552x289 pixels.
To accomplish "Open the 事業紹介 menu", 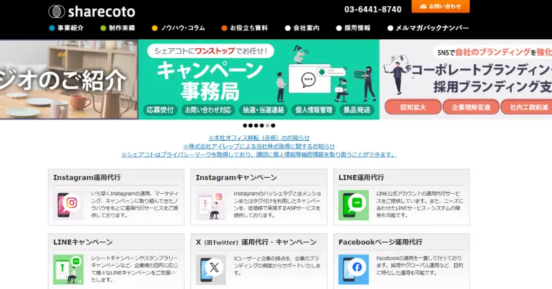I will click(67, 28).
